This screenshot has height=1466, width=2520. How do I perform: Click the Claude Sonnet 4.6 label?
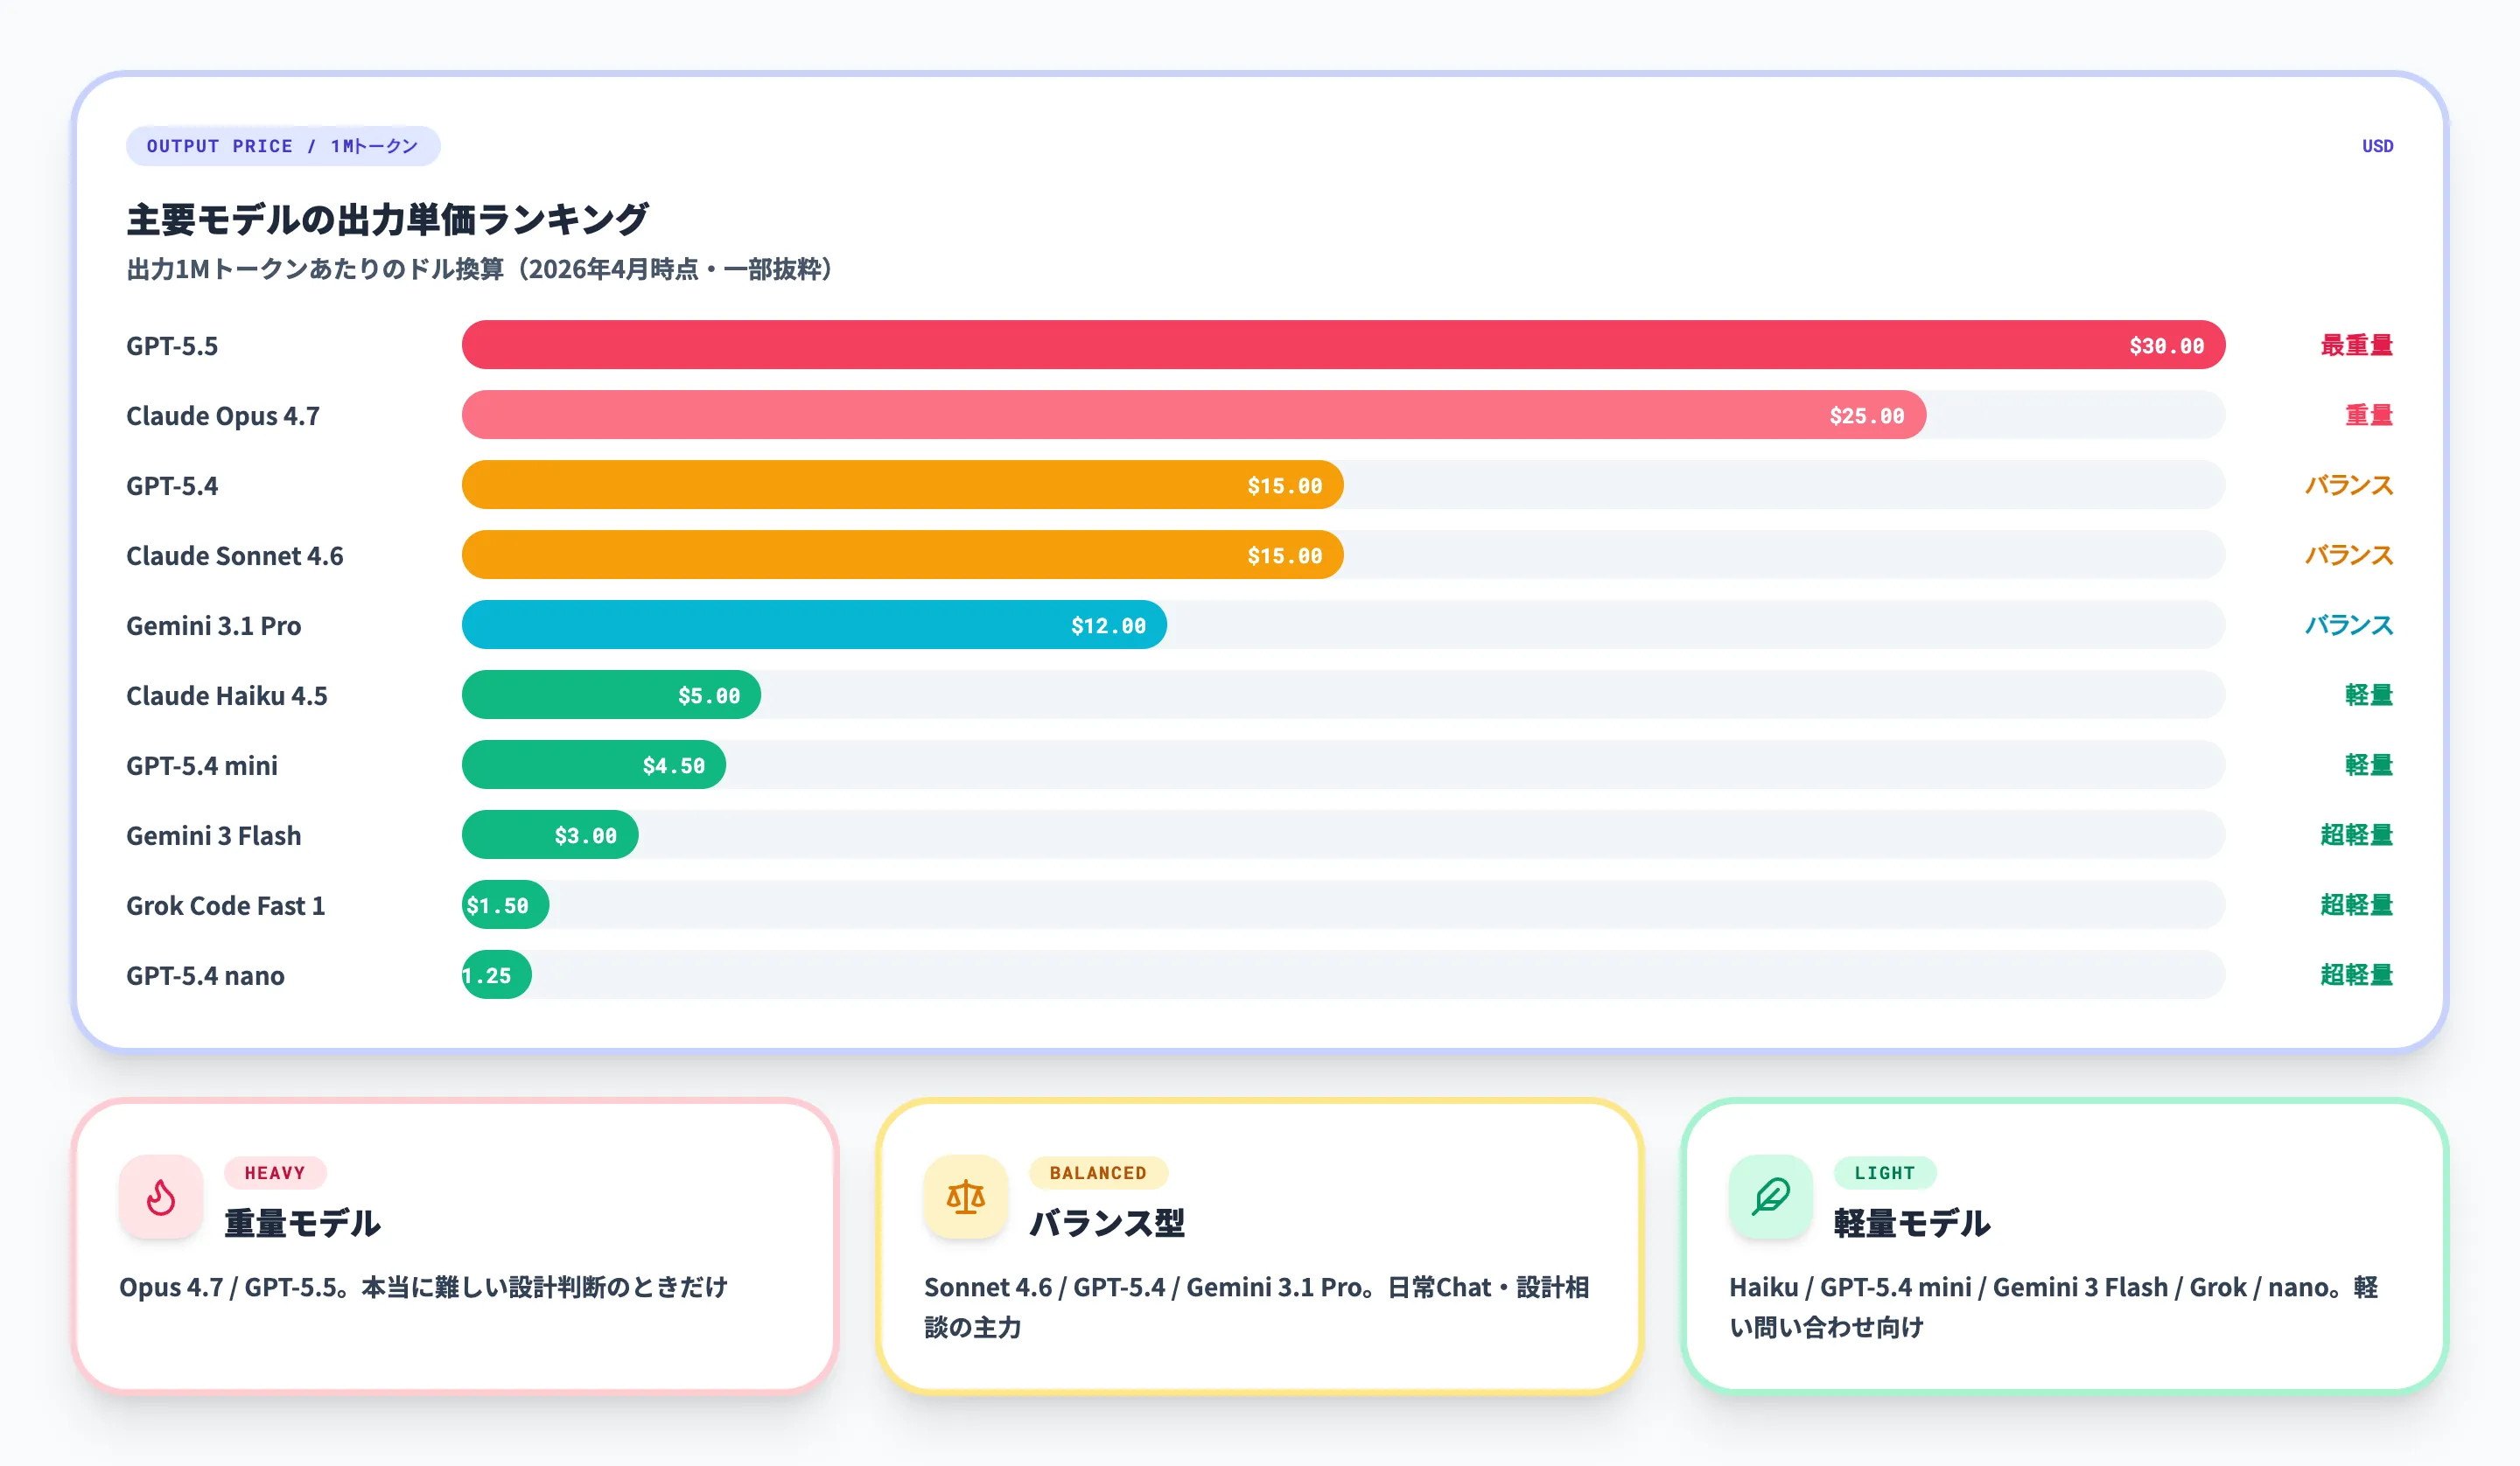tap(235, 556)
